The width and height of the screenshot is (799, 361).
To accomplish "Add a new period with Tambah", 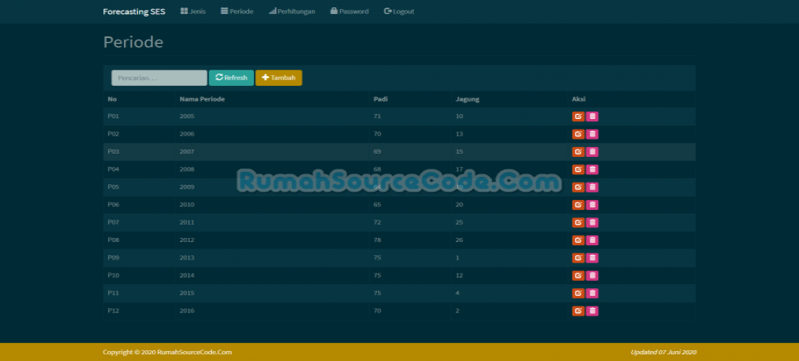I will [279, 78].
